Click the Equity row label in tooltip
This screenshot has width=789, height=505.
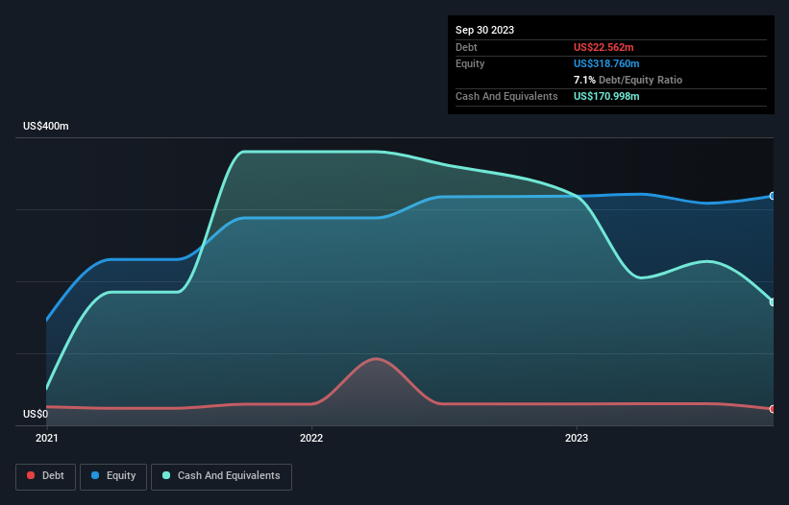click(x=470, y=63)
